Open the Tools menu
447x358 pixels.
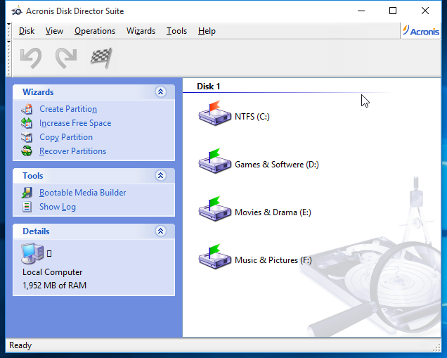[x=176, y=31]
